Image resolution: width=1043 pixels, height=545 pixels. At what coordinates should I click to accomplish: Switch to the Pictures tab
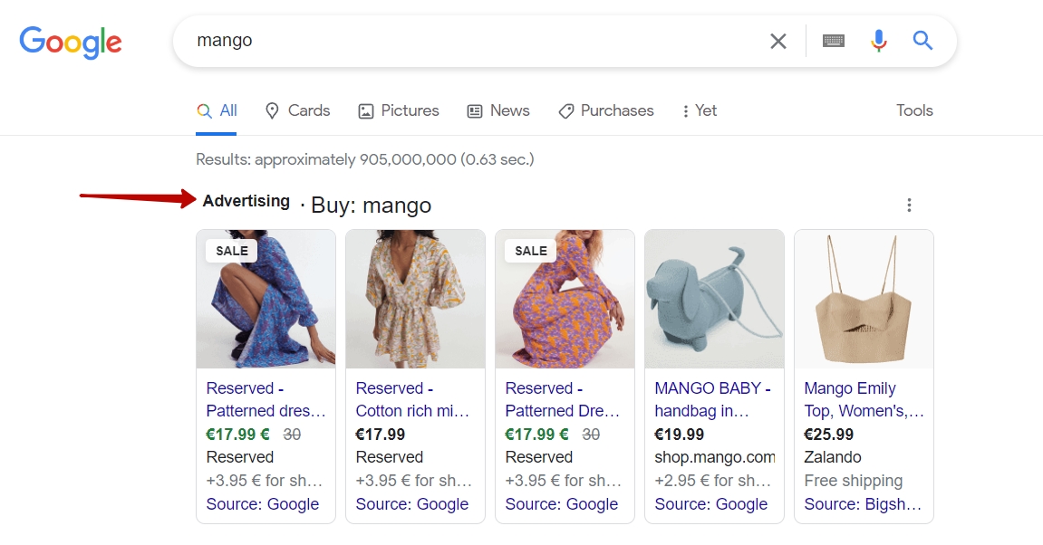399,110
